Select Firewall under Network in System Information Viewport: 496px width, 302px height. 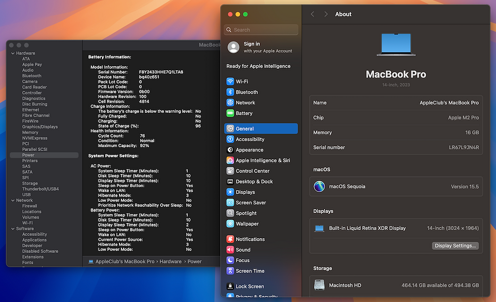[30, 206]
